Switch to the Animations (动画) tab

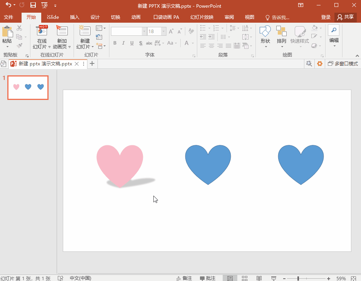click(136, 17)
